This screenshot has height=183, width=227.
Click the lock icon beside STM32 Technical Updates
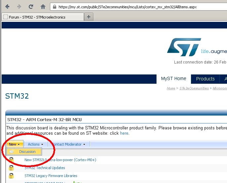coord(11,168)
